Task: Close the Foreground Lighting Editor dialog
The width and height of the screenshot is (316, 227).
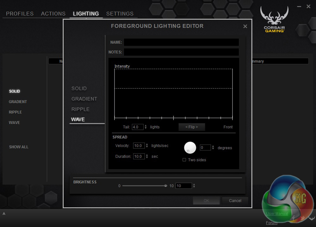Action: pyautogui.click(x=245, y=27)
